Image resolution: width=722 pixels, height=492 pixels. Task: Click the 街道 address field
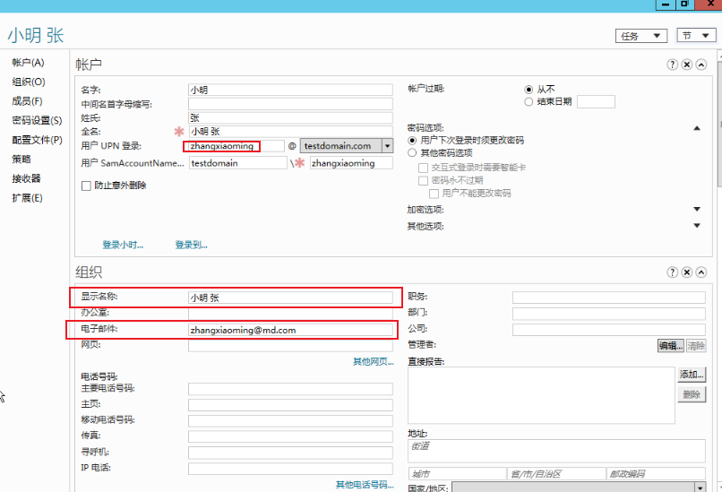pos(556,451)
